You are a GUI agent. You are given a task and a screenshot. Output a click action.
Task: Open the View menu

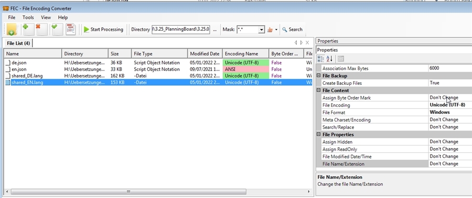[x=46, y=17]
